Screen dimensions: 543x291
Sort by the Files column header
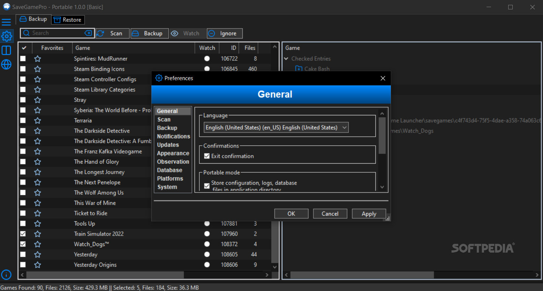250,48
